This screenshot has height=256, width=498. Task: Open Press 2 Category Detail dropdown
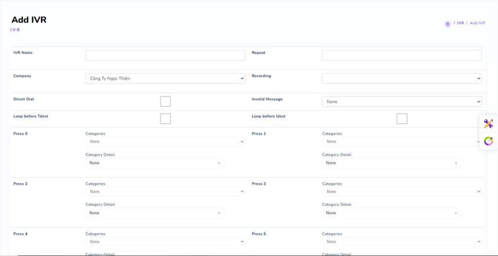tap(155, 213)
